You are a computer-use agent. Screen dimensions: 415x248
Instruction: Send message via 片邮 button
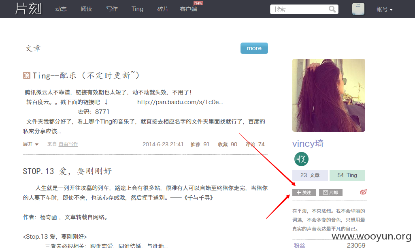coord(330,192)
